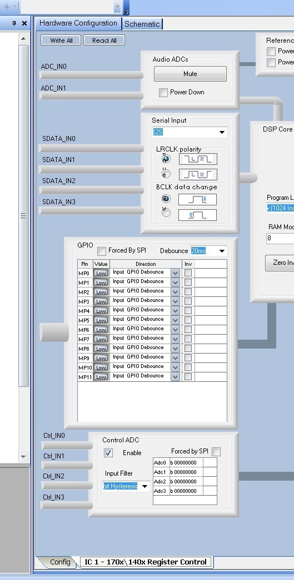The width and height of the screenshot is (294, 580).
Task: Switch to Hardware Configuration tab
Action: [78, 23]
